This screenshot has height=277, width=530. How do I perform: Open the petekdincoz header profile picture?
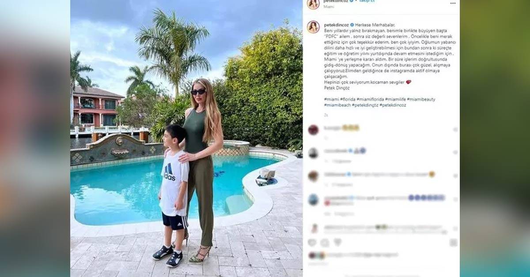(x=313, y=4)
